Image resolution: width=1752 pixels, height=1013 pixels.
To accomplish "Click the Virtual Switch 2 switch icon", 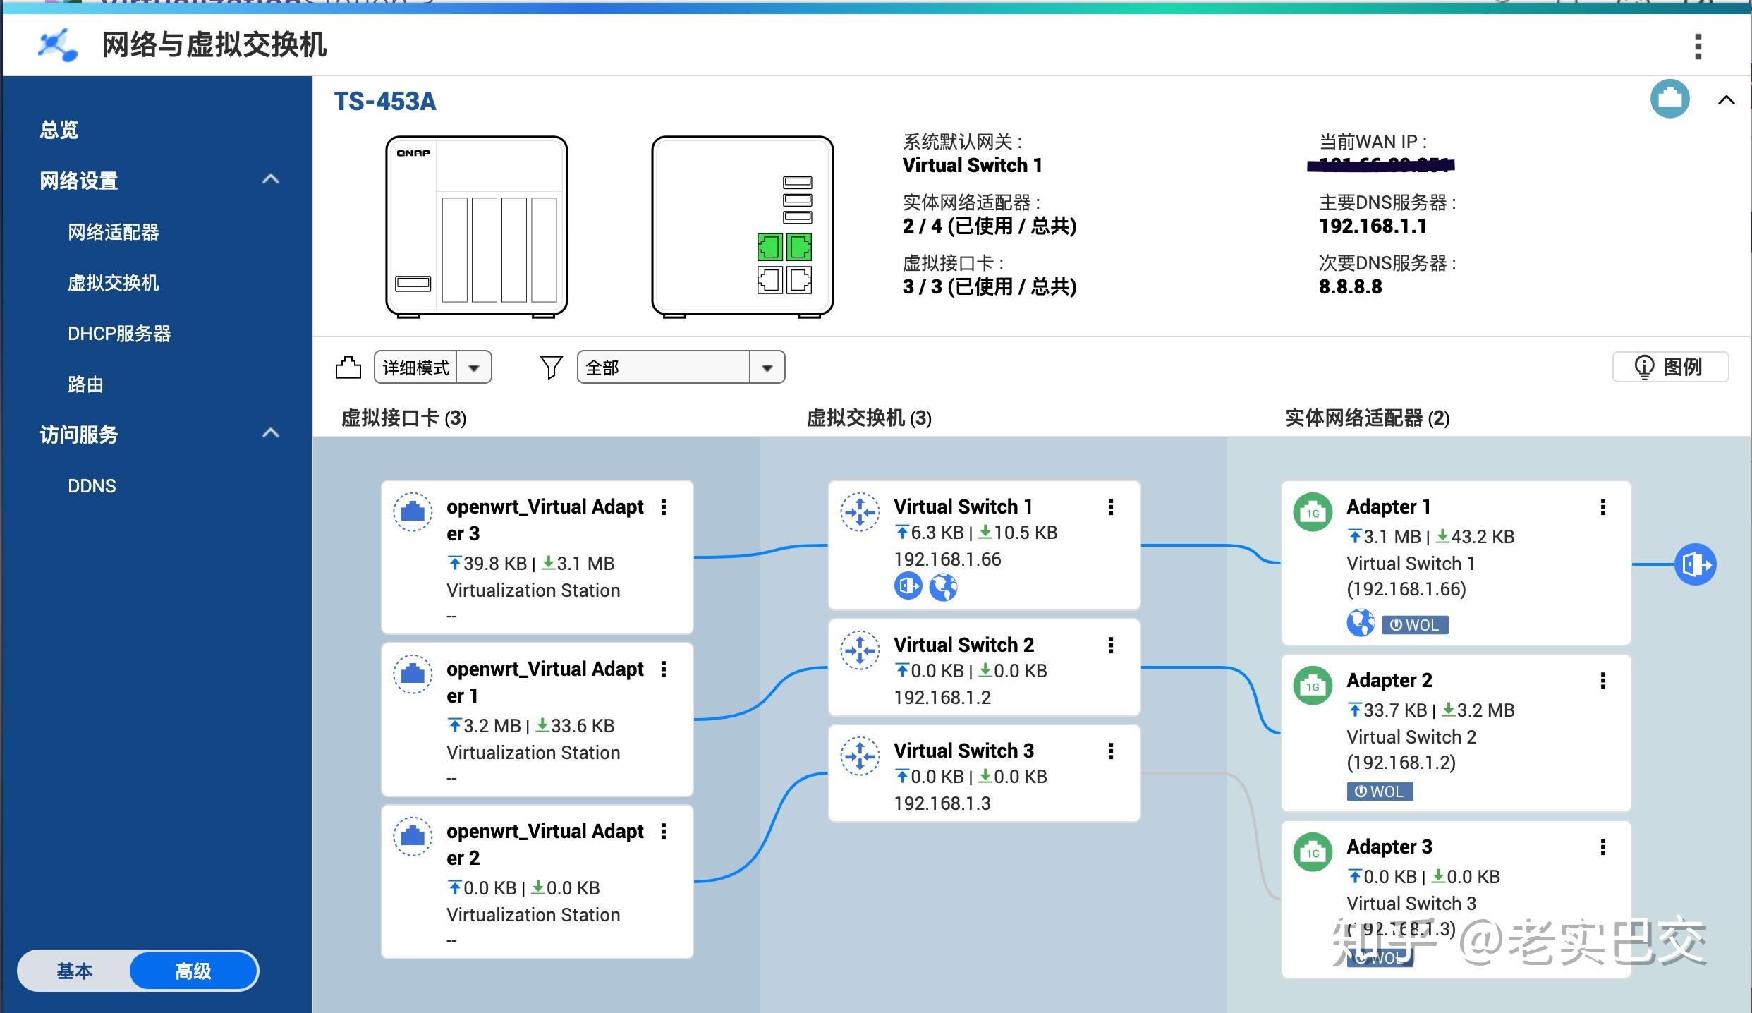I will pos(860,650).
